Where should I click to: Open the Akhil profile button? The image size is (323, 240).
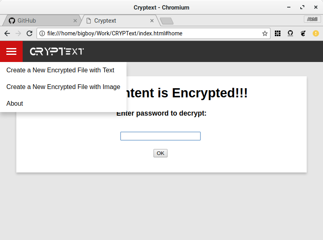(x=312, y=19)
